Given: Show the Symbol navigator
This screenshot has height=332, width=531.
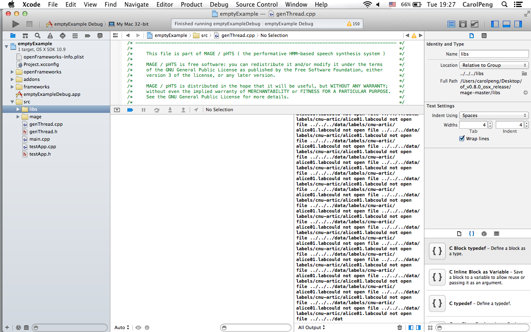Looking at the screenshot, I should click(x=25, y=36).
